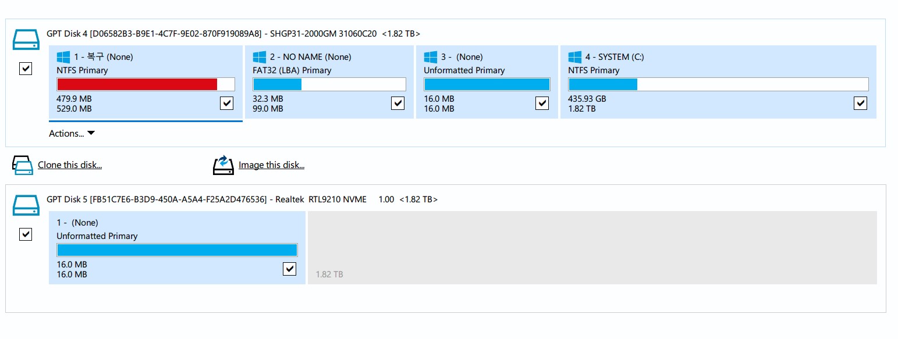The height and width of the screenshot is (339, 898).
Task: Open the Actions... dropdown menu
Action: pos(72,134)
